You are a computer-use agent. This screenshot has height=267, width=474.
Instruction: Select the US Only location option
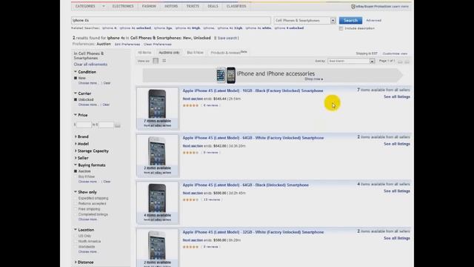pyautogui.click(x=76, y=236)
